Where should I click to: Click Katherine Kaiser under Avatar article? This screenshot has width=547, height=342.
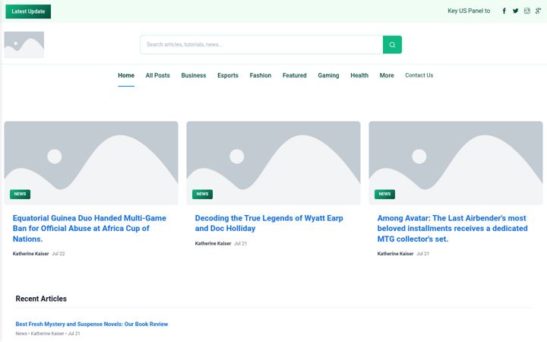pos(395,254)
